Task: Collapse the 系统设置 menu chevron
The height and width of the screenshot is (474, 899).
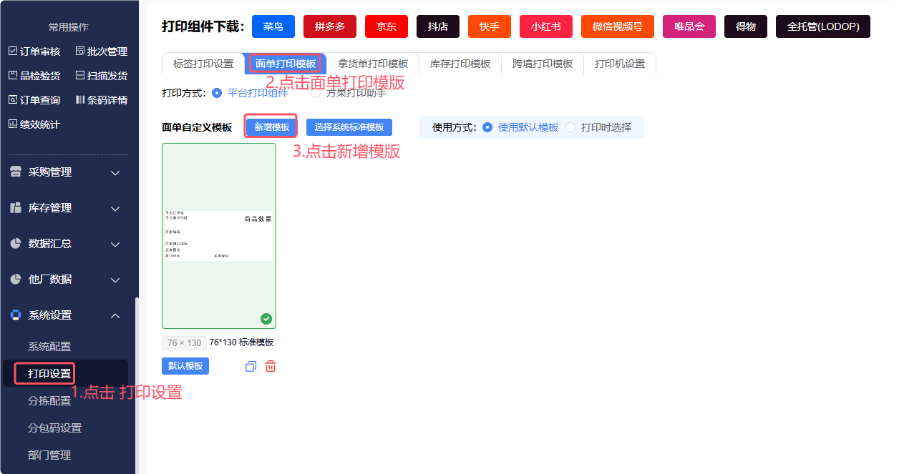Action: (115, 315)
